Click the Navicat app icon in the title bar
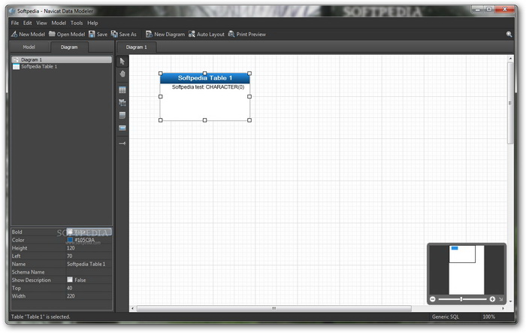Screen dimensions: 526x333 (12, 11)
